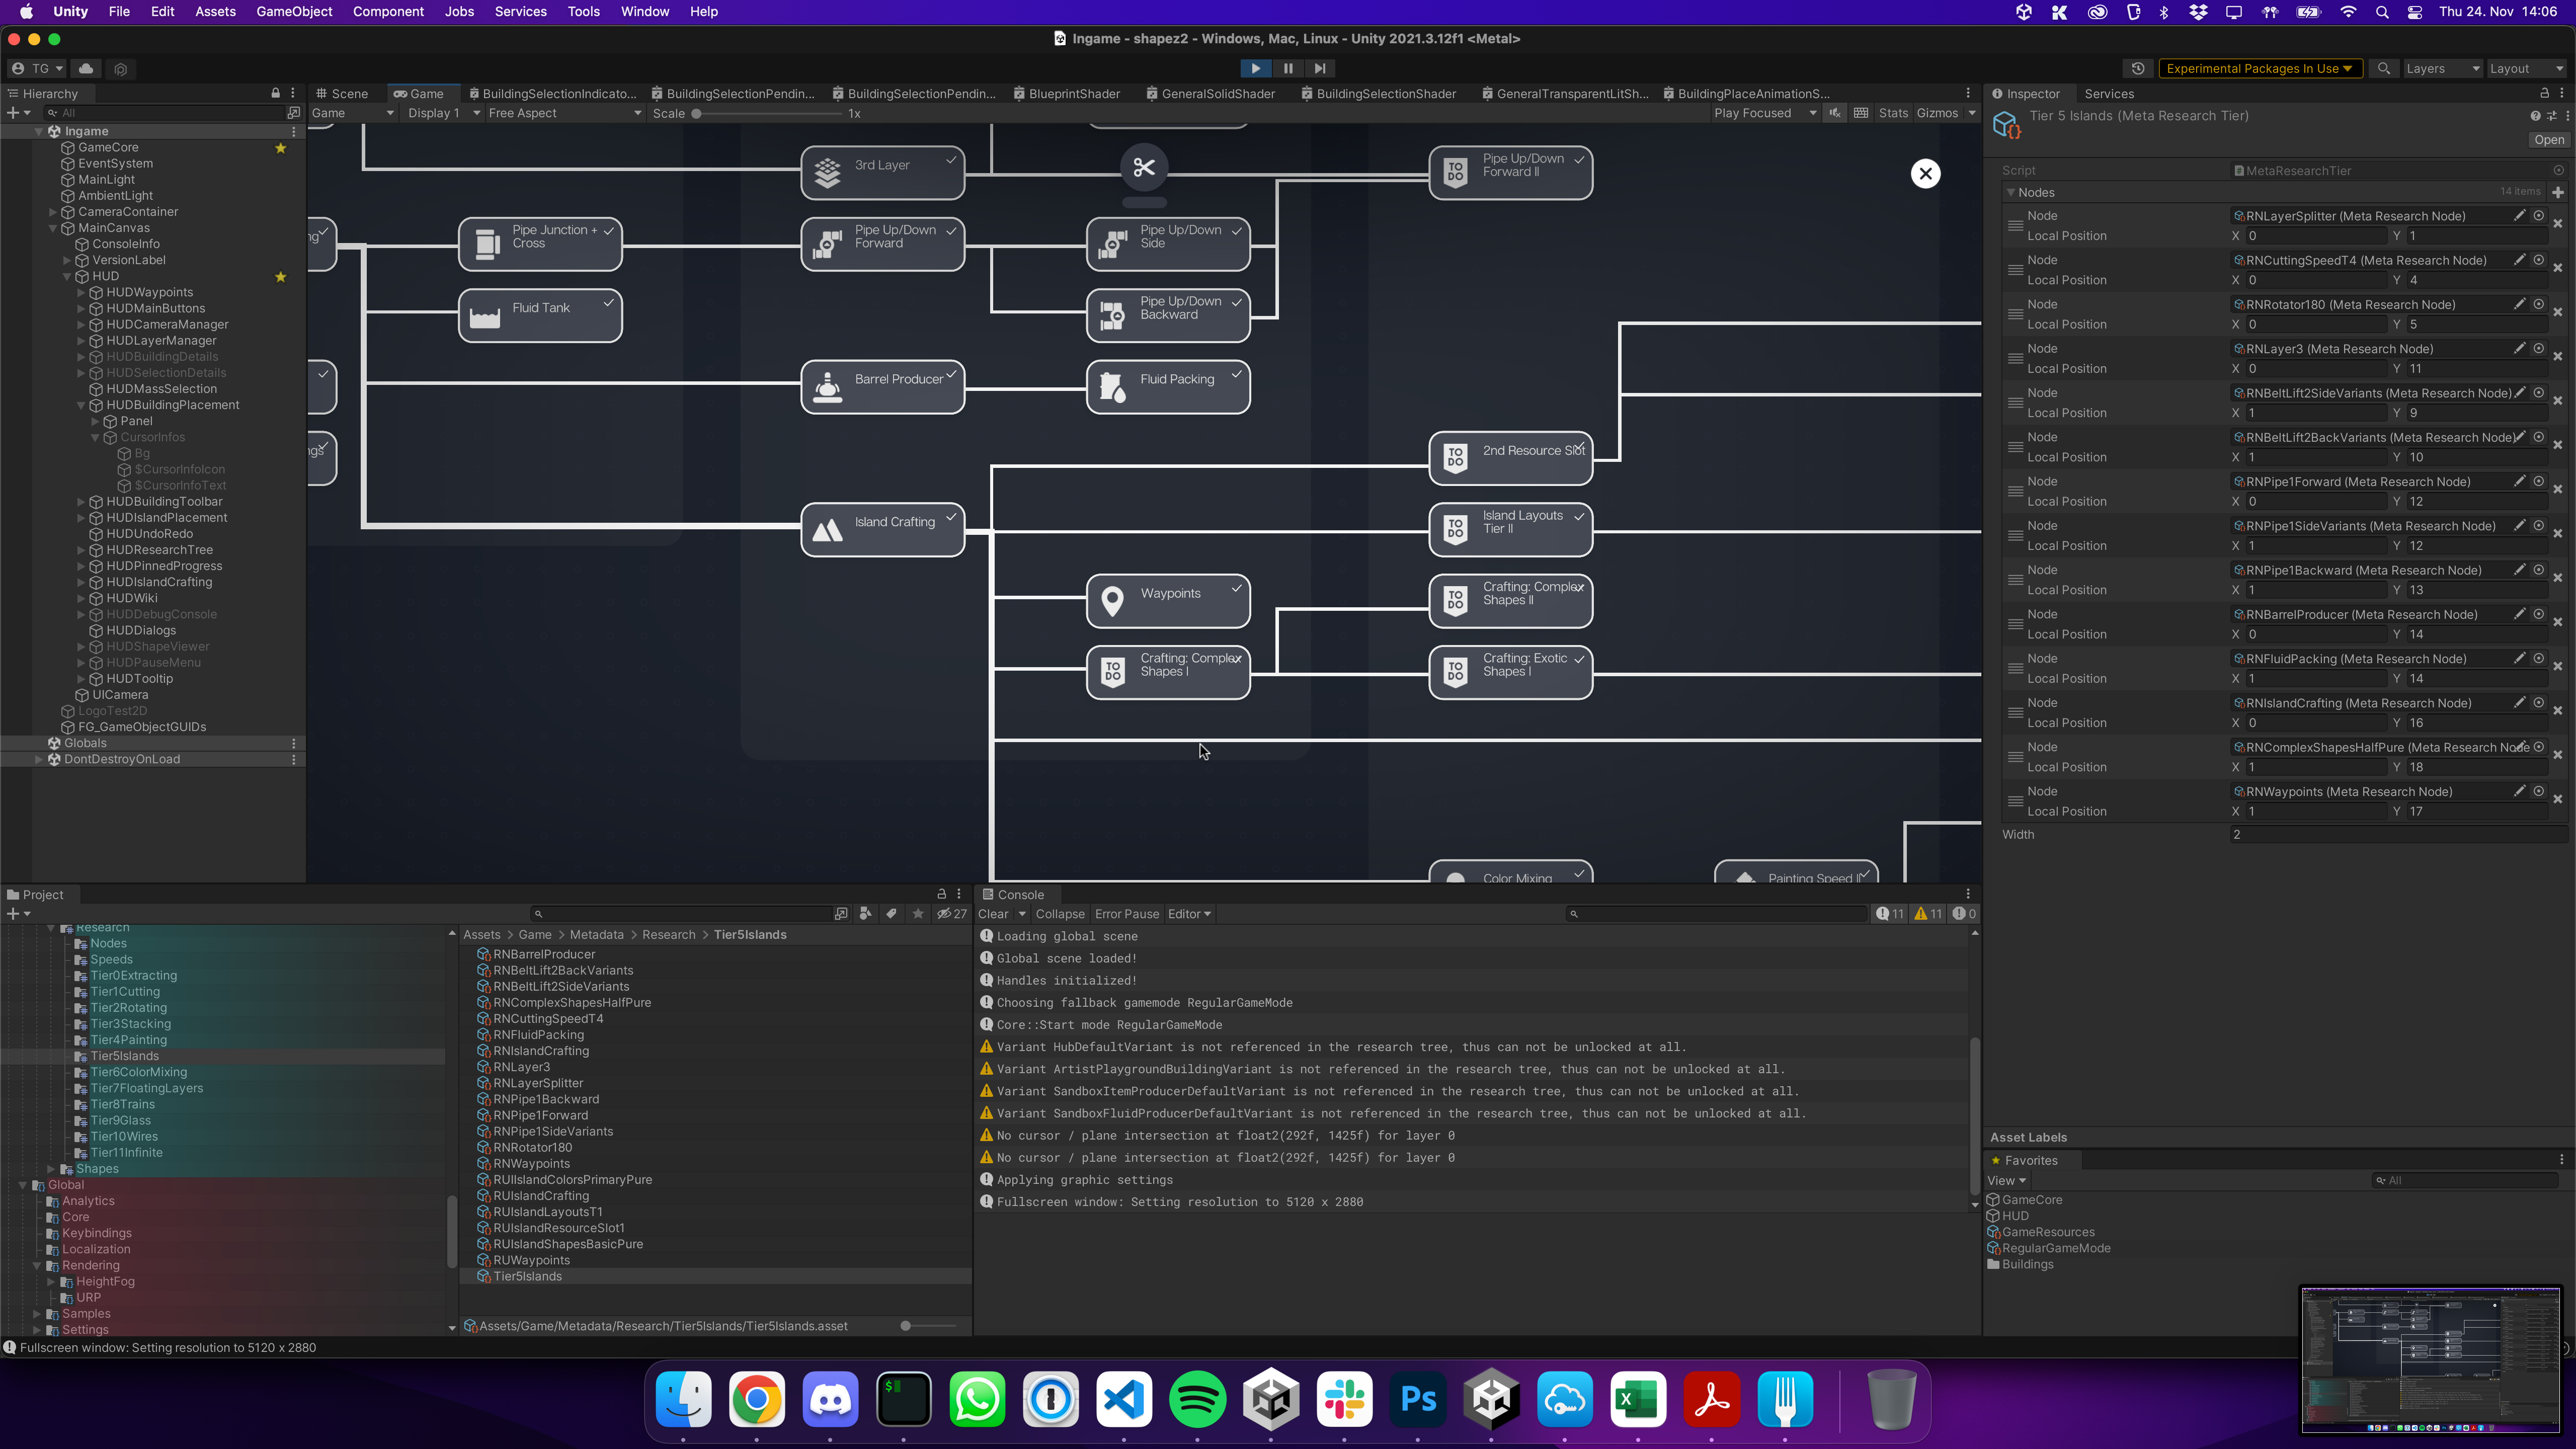Toggle Collapse in the Console

[1060, 913]
